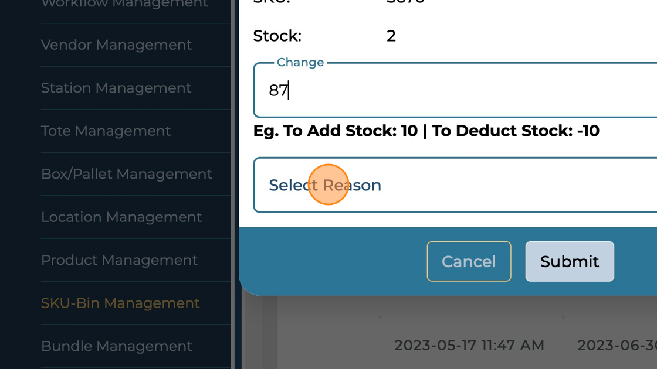This screenshot has height=369, width=657.
Task: Click Cancel to dismiss the dialog
Action: click(469, 261)
